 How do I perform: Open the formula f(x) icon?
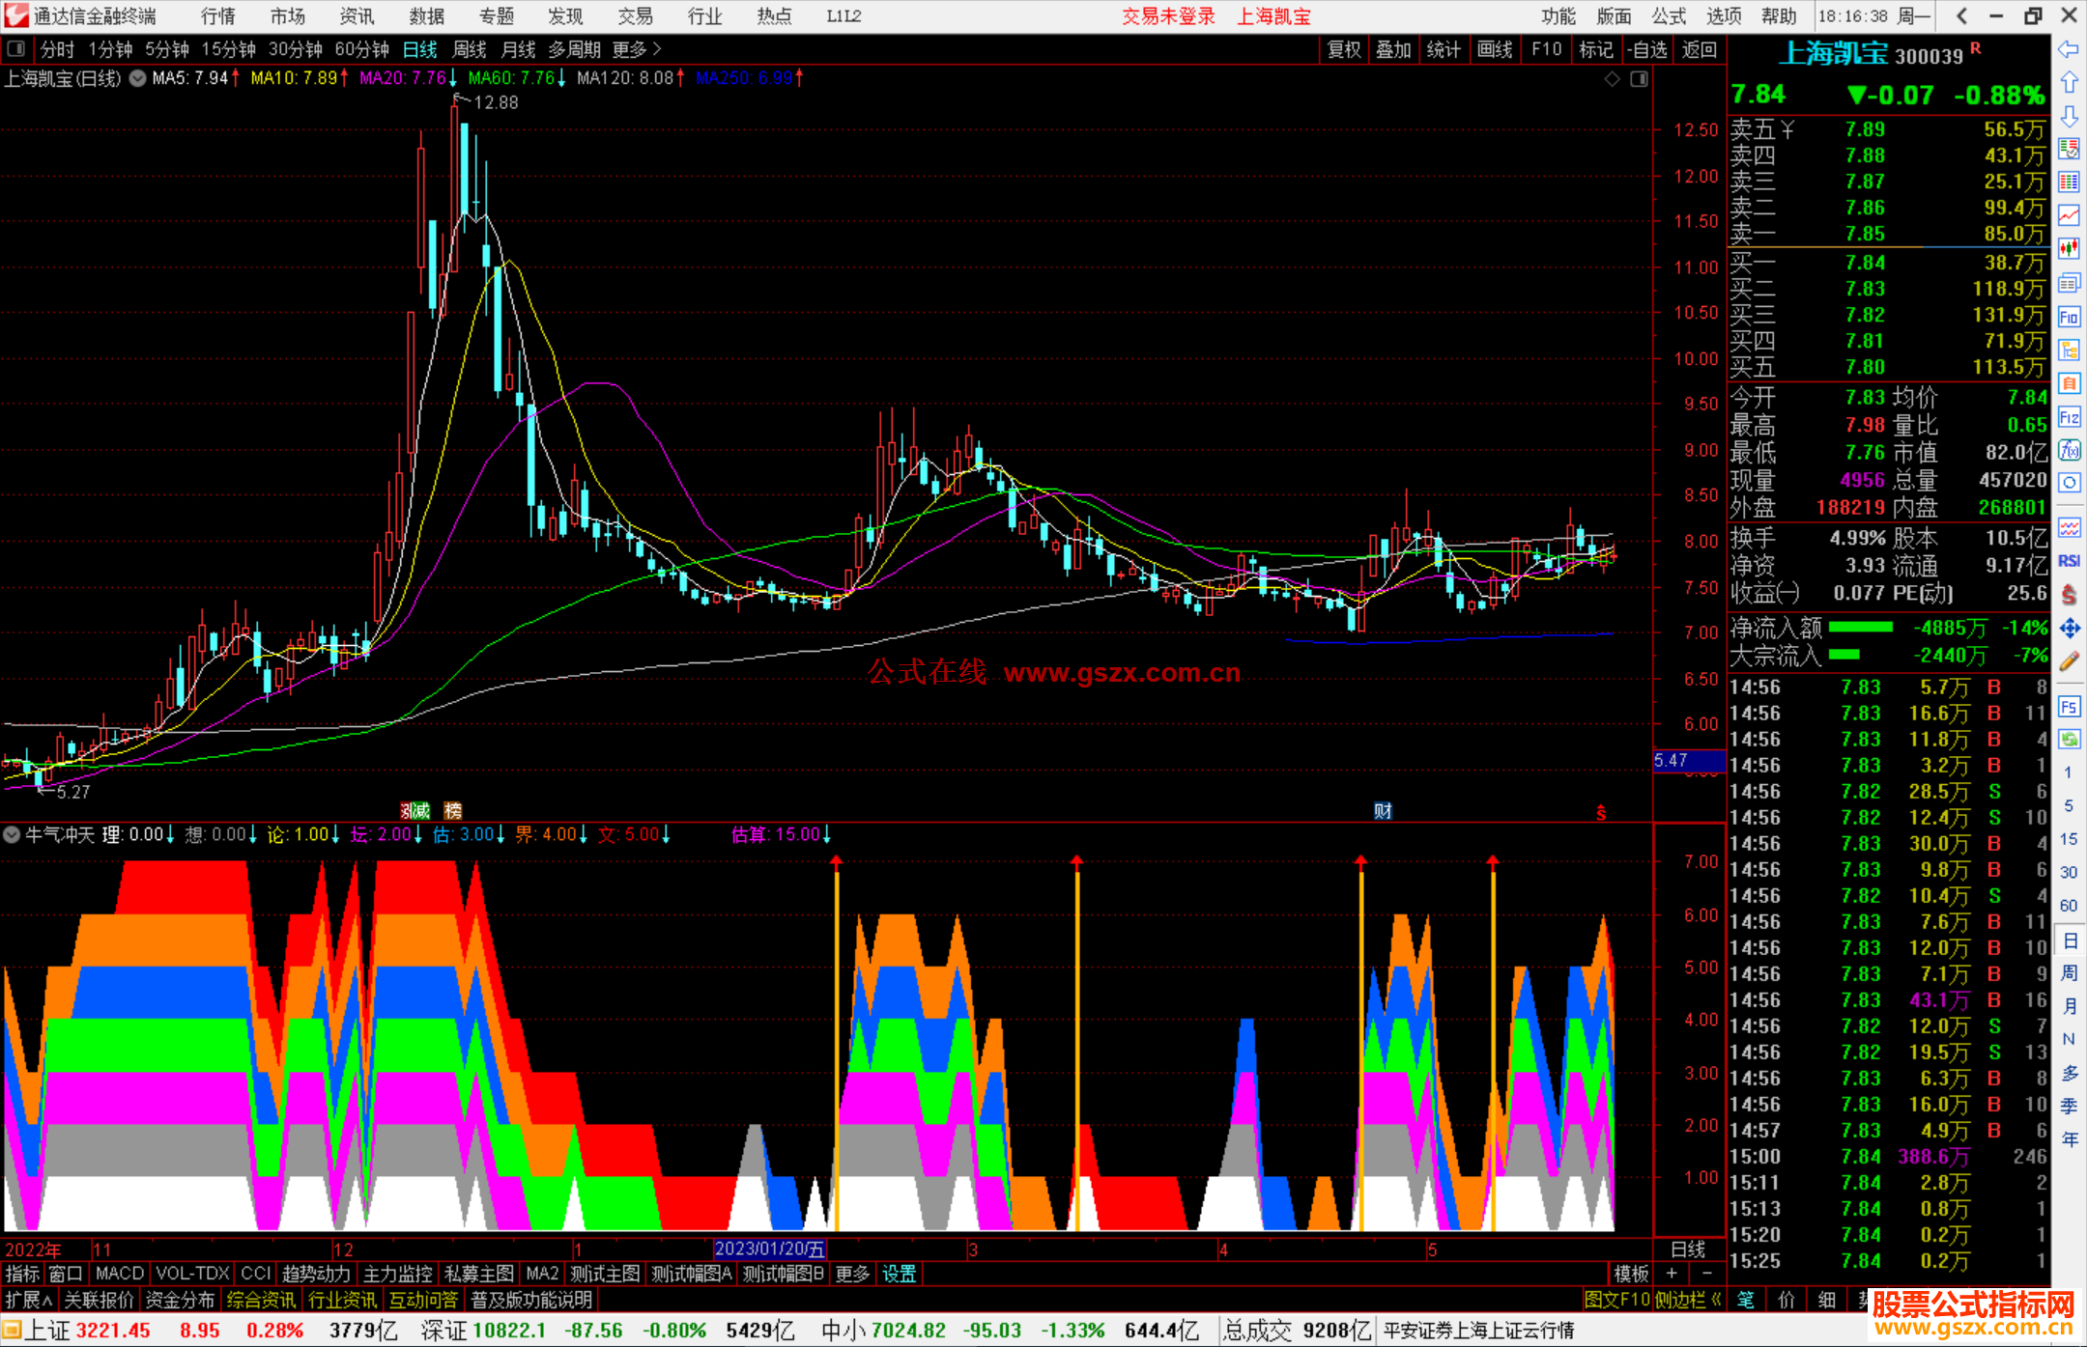click(2069, 450)
